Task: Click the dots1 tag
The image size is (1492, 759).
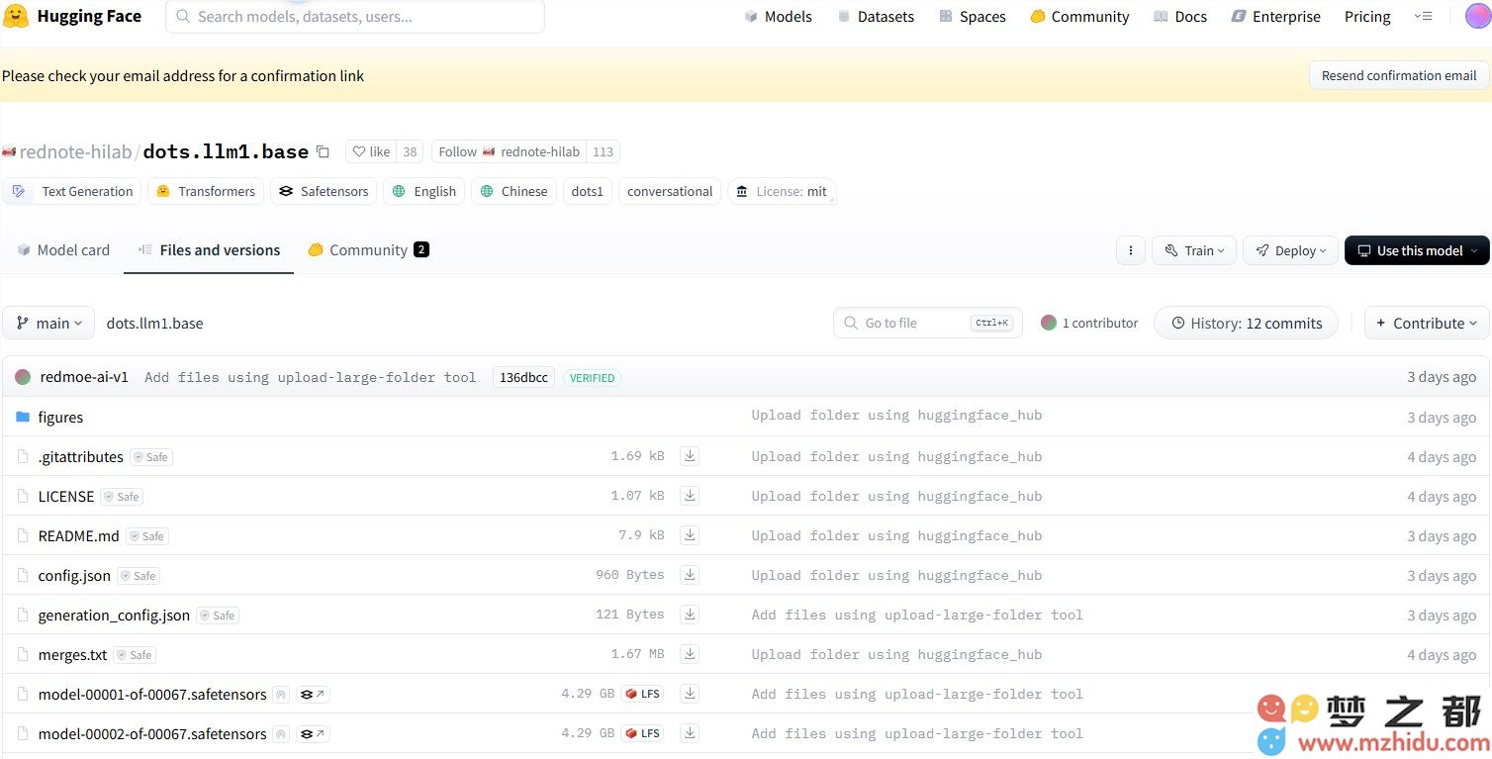Action: pos(587,191)
